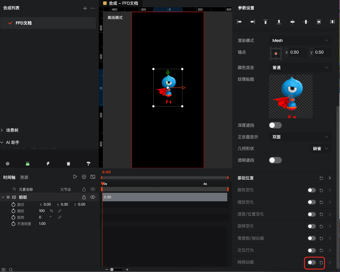Enable the 网格动画 toggle
The width and height of the screenshot is (340, 272).
point(312,262)
